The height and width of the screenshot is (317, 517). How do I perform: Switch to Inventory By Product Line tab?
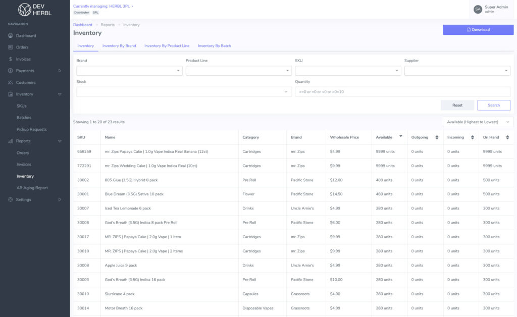[x=167, y=46]
